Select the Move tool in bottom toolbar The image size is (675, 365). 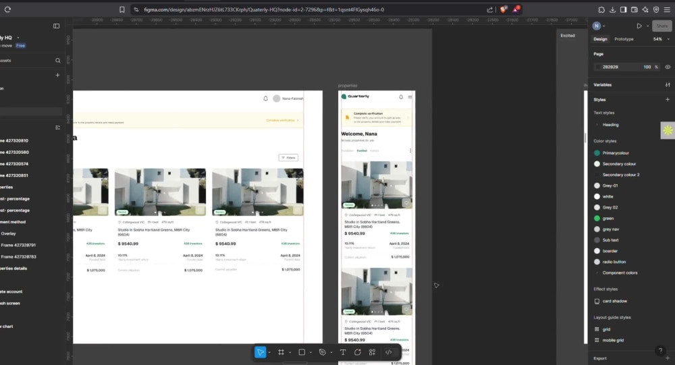click(x=261, y=352)
